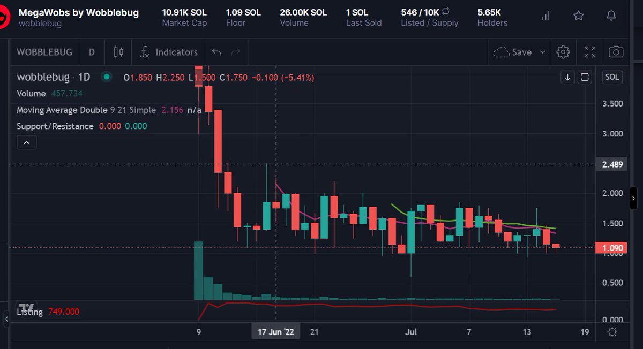Click the wobblebug 1D chart title
Image resolution: width=643 pixels, height=349 pixels.
[53, 77]
